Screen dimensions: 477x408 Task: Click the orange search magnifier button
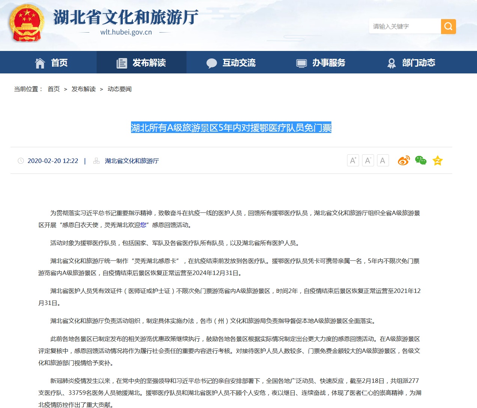(448, 27)
